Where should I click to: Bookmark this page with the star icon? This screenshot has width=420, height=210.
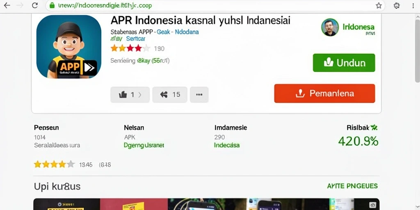coord(379,6)
